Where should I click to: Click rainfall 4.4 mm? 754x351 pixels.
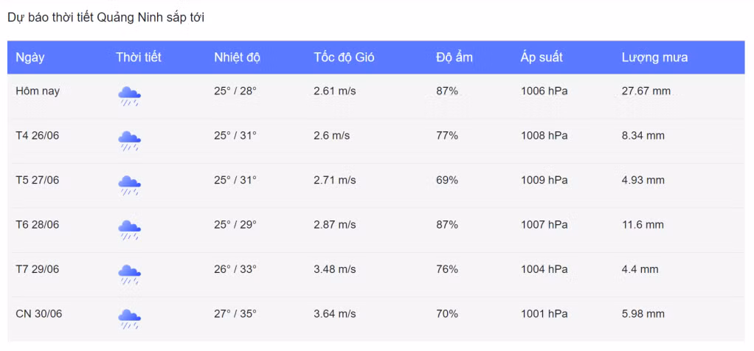[640, 269]
